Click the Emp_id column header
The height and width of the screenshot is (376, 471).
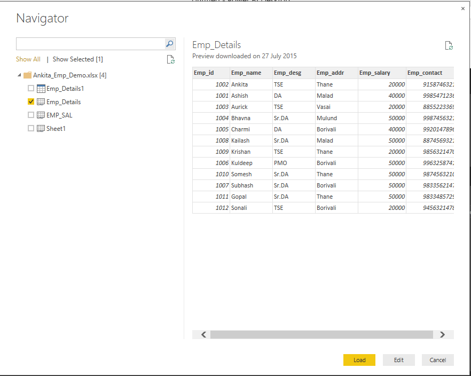211,73
